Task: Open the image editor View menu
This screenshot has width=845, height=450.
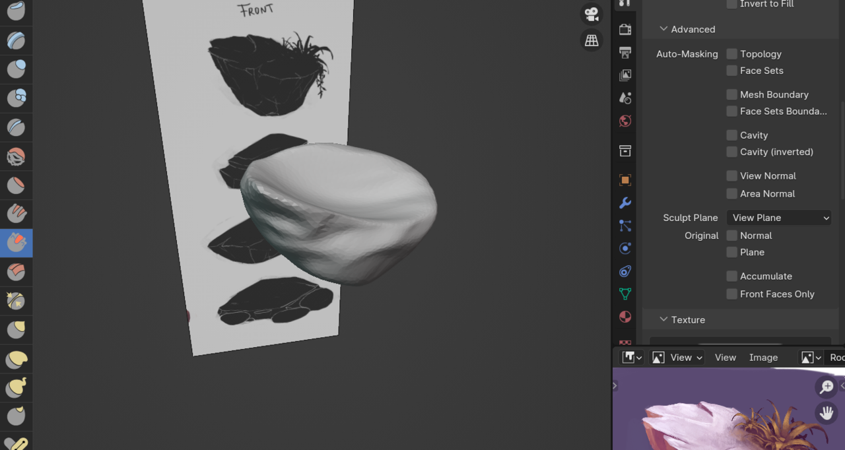Action: pyautogui.click(x=725, y=358)
